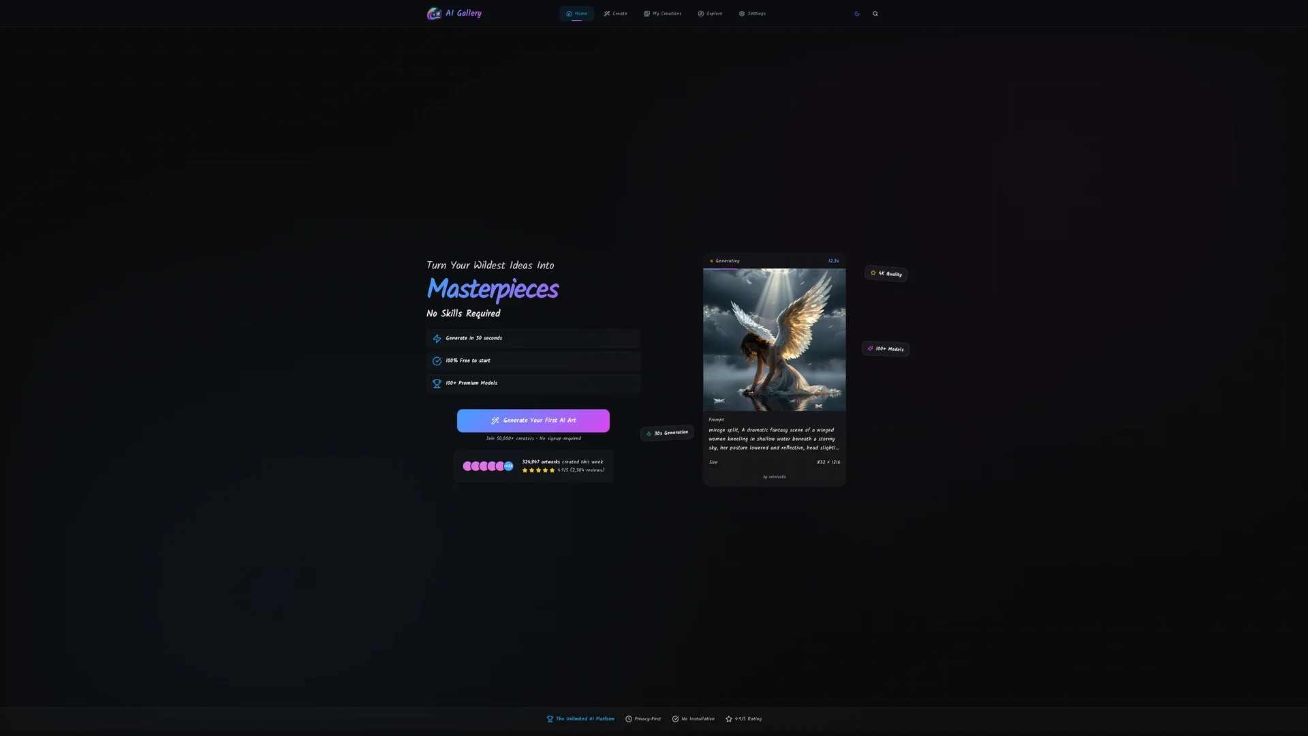
Task: Open the Home tab
Action: click(x=576, y=14)
